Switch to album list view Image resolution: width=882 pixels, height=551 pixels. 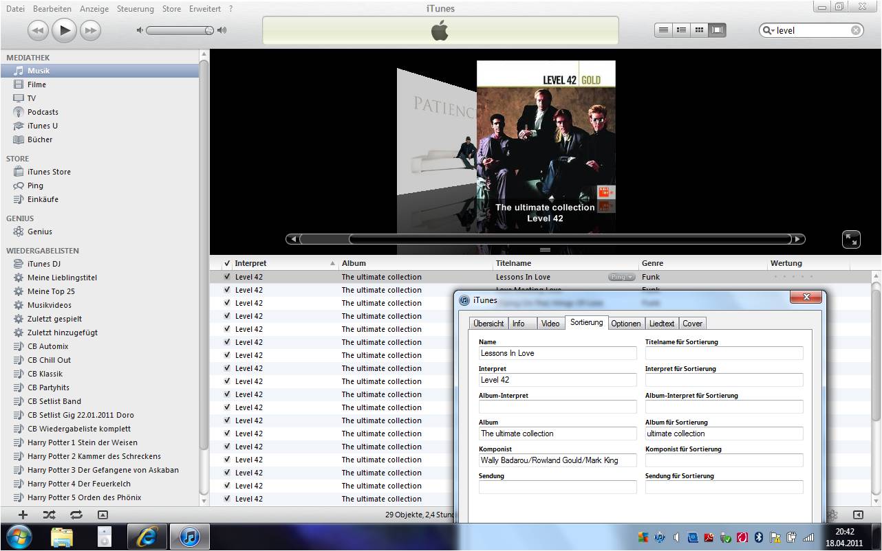(681, 30)
